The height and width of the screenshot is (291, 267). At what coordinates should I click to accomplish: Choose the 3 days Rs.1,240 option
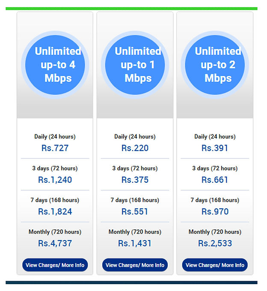click(x=55, y=180)
